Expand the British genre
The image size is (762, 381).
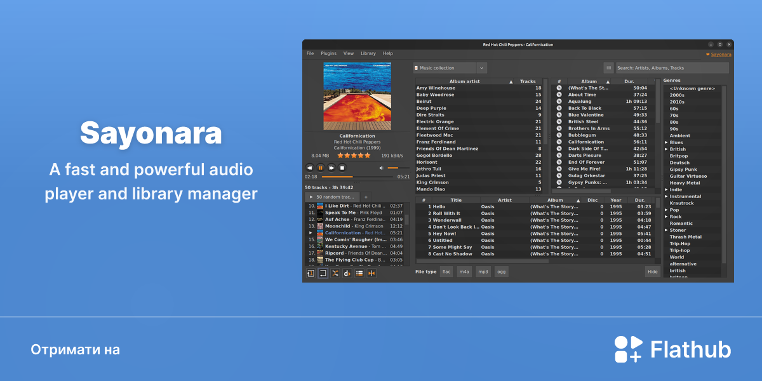click(x=666, y=149)
